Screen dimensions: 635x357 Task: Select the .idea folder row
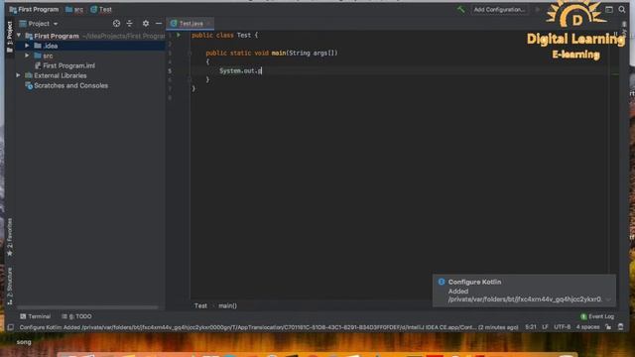[x=90, y=46]
